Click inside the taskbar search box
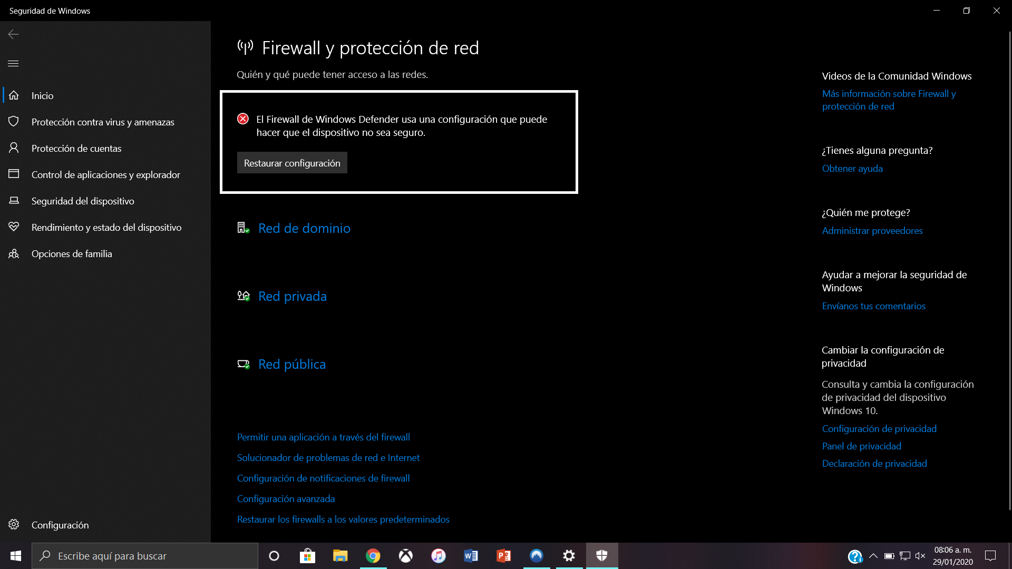Viewport: 1012px width, 569px height. click(145, 556)
